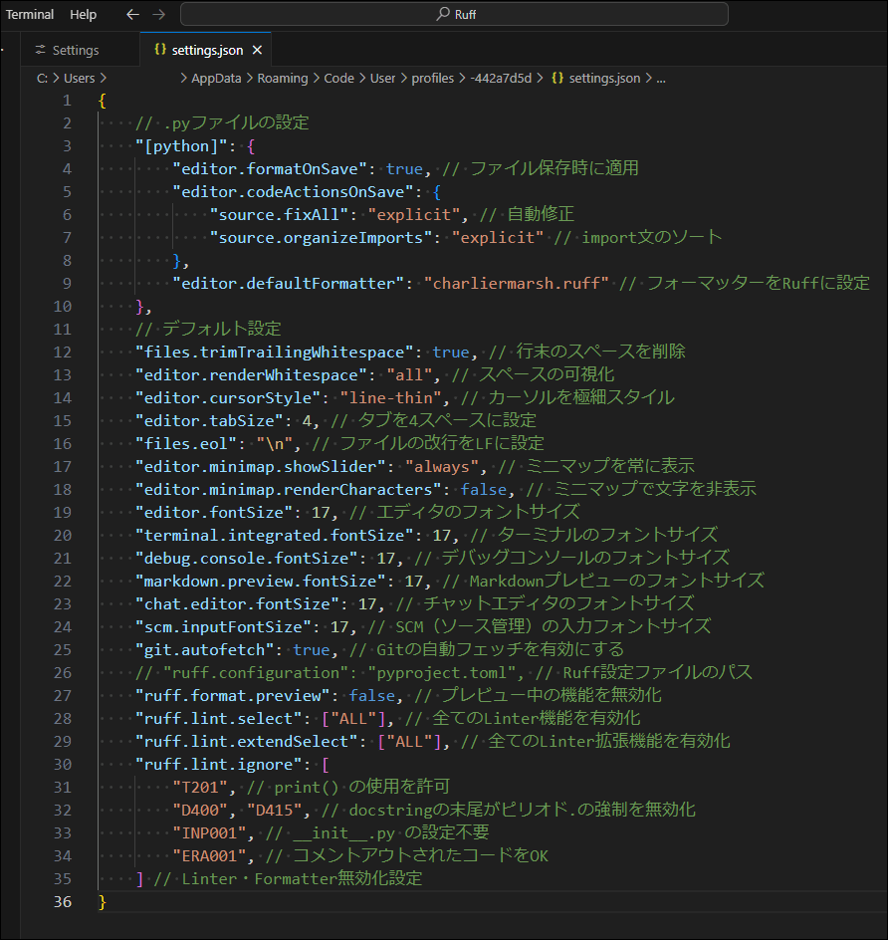Screen dimensions: 888x940
Task: Click "ruff.lint.ignore" key
Action: click(x=219, y=765)
